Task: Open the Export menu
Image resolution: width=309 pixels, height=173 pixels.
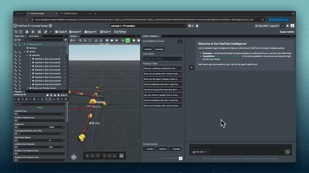Action: [x=91, y=32]
